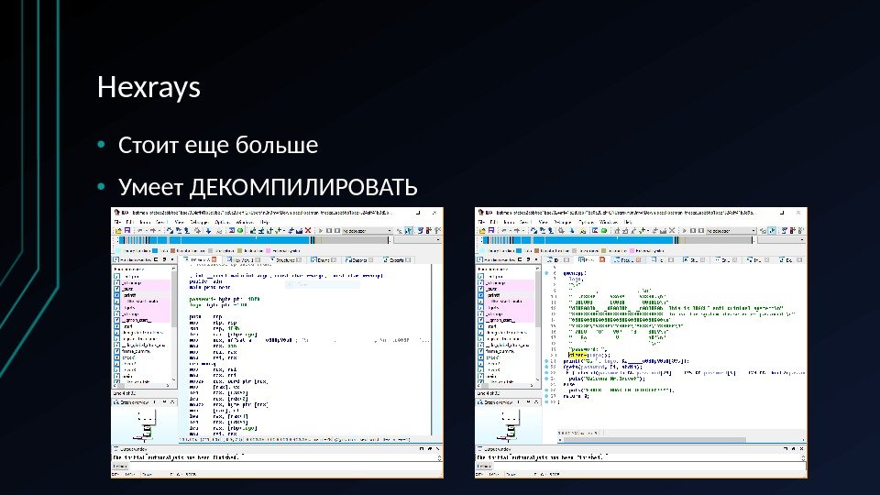Click the Save icon in left IDA window
This screenshot has width=880, height=495.
coord(127,231)
